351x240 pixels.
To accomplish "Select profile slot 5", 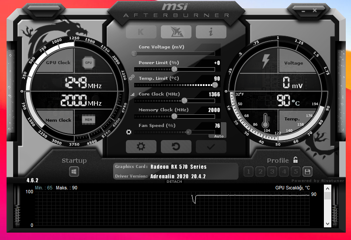I will pos(296,171).
